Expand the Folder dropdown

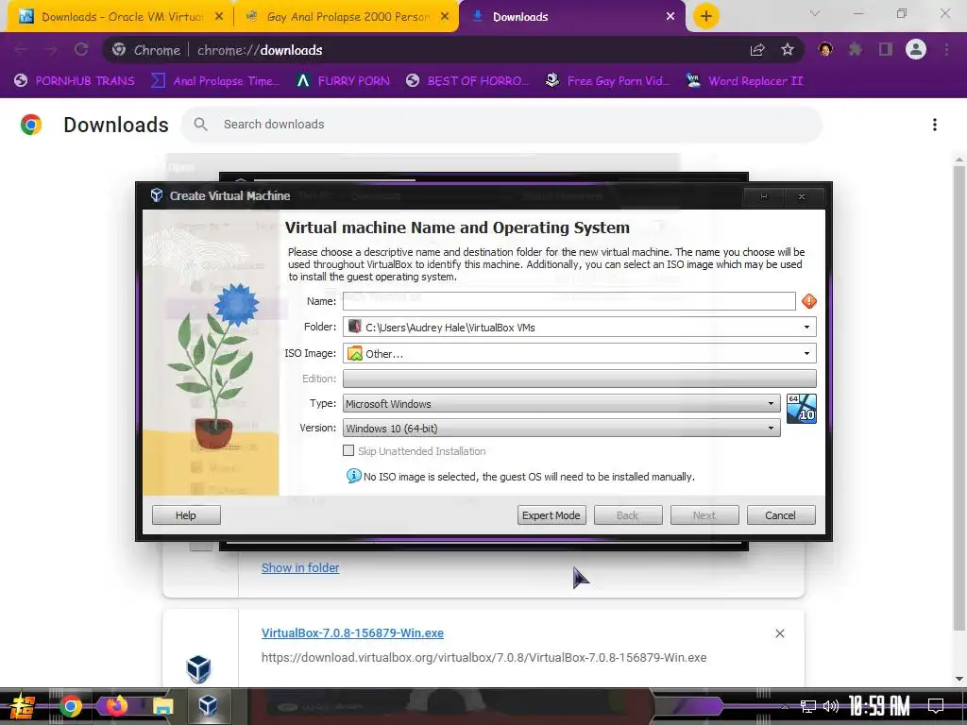pos(806,327)
